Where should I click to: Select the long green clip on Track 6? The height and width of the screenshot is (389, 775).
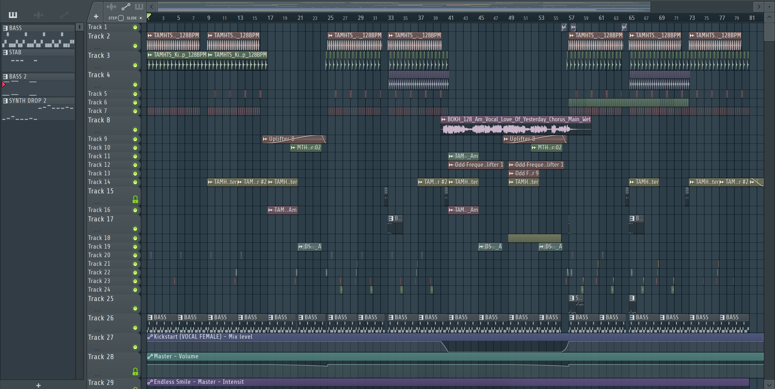click(x=629, y=102)
